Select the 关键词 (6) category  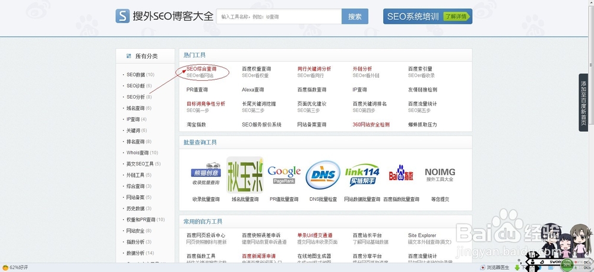[137, 130]
